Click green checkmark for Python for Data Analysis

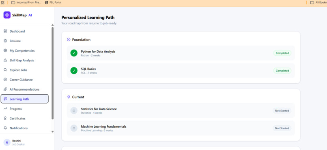click(74, 53)
